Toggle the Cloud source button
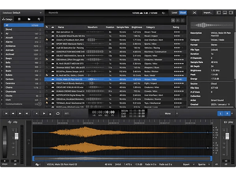This screenshot has height=177, width=236. tap(182, 13)
